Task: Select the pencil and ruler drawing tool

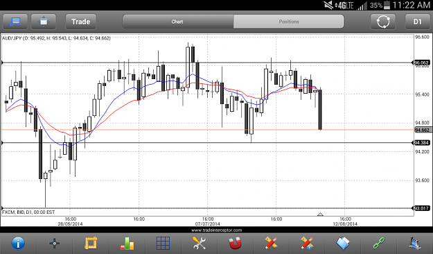Action: 271,244
